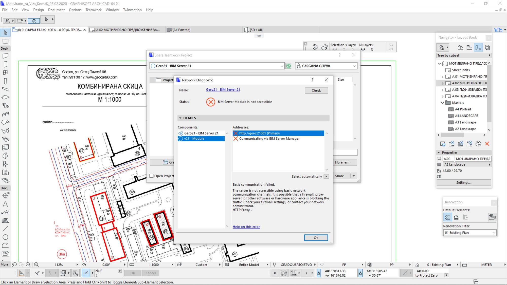Click Show on Renovation Filter icon
This screenshot has width=507, height=285.
tap(492, 217)
